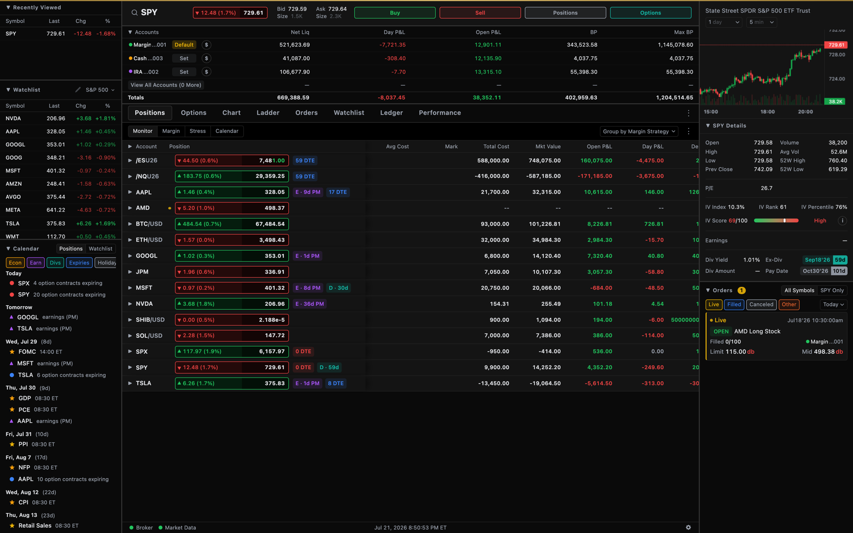Toggle the Canceled orders filter
The height and width of the screenshot is (533, 853).
click(761, 304)
